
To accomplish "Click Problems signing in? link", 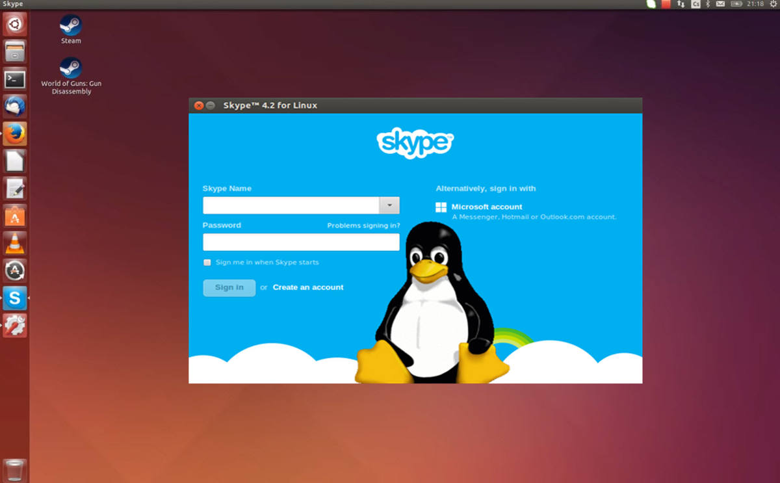I will pos(363,226).
